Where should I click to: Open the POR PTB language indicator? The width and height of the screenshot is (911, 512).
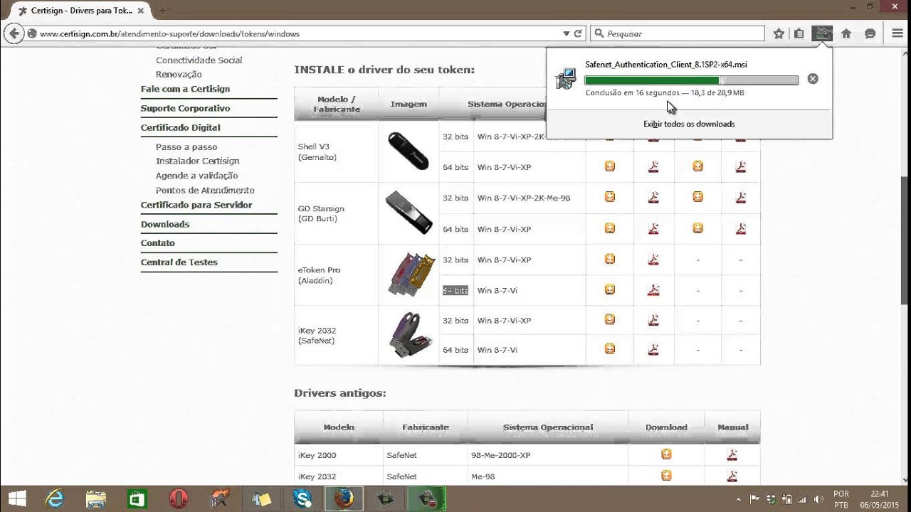841,499
